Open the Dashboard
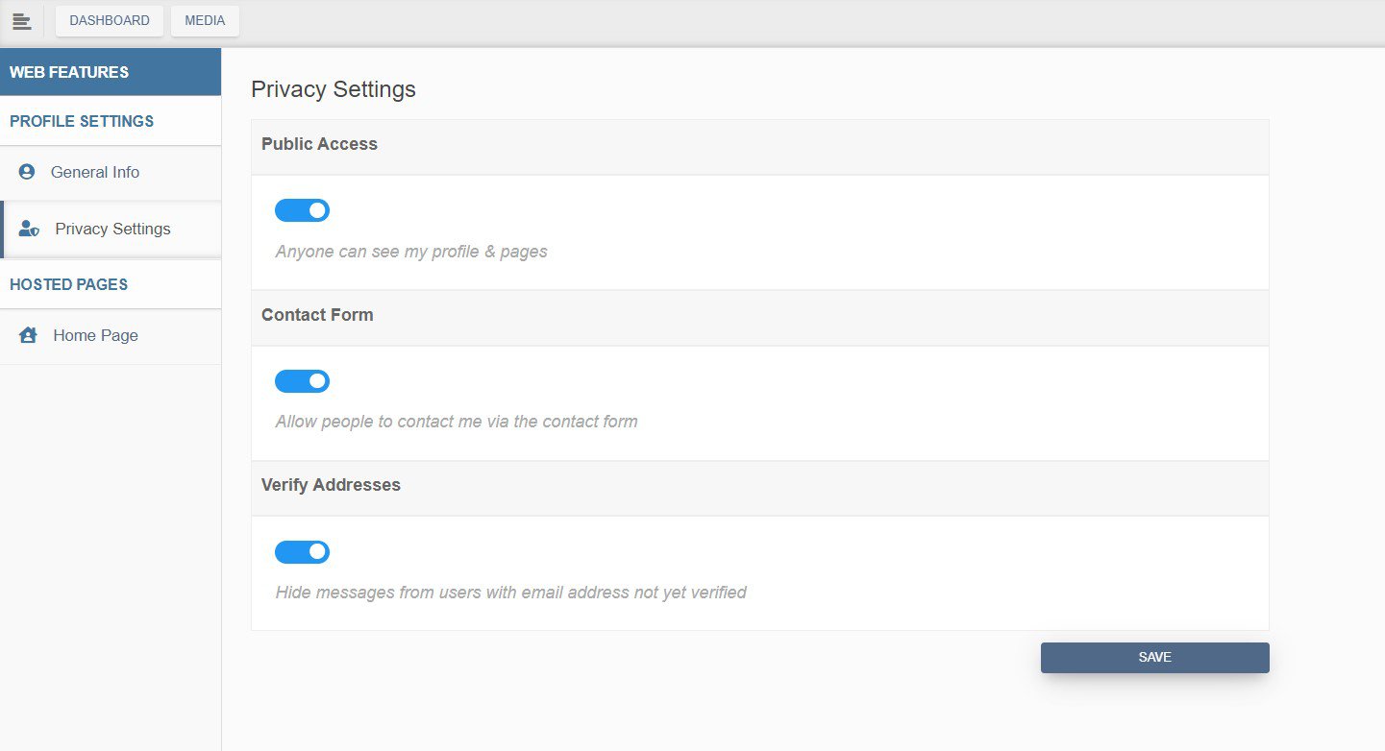The image size is (1385, 751). [x=110, y=20]
